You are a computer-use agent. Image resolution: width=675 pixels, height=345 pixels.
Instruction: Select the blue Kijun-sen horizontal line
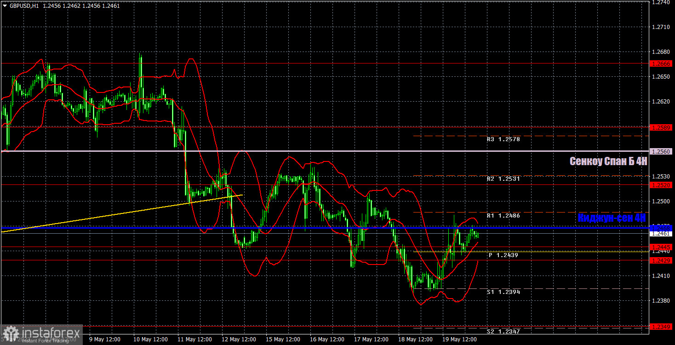(324, 228)
